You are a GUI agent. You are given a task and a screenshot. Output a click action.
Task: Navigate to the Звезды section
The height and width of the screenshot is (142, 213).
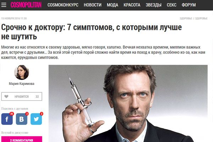pos(153,5)
